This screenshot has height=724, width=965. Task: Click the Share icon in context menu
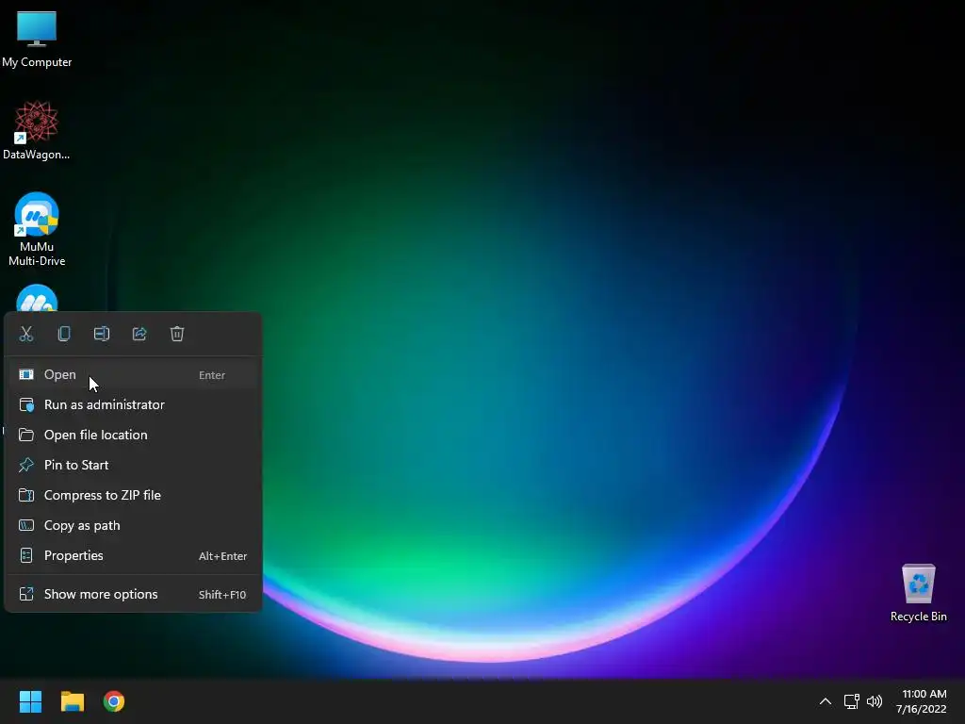(x=139, y=334)
